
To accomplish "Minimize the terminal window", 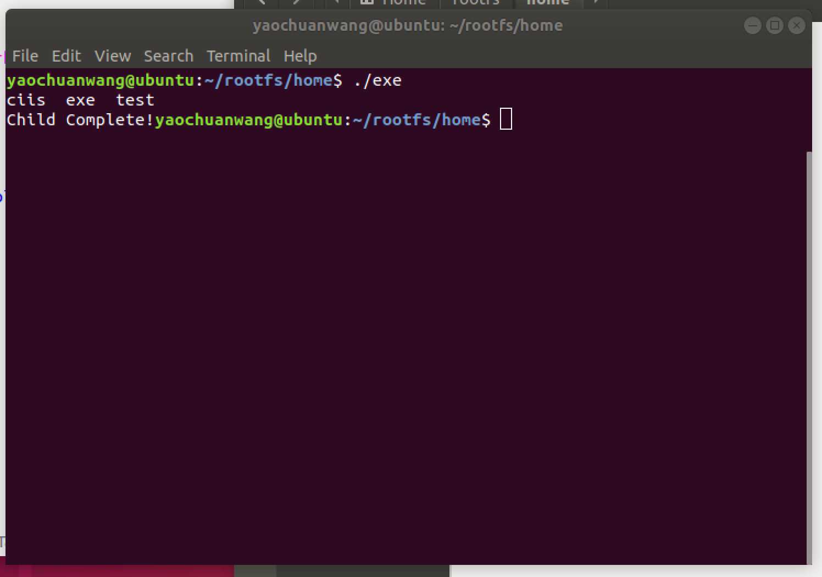I will pyautogui.click(x=752, y=25).
